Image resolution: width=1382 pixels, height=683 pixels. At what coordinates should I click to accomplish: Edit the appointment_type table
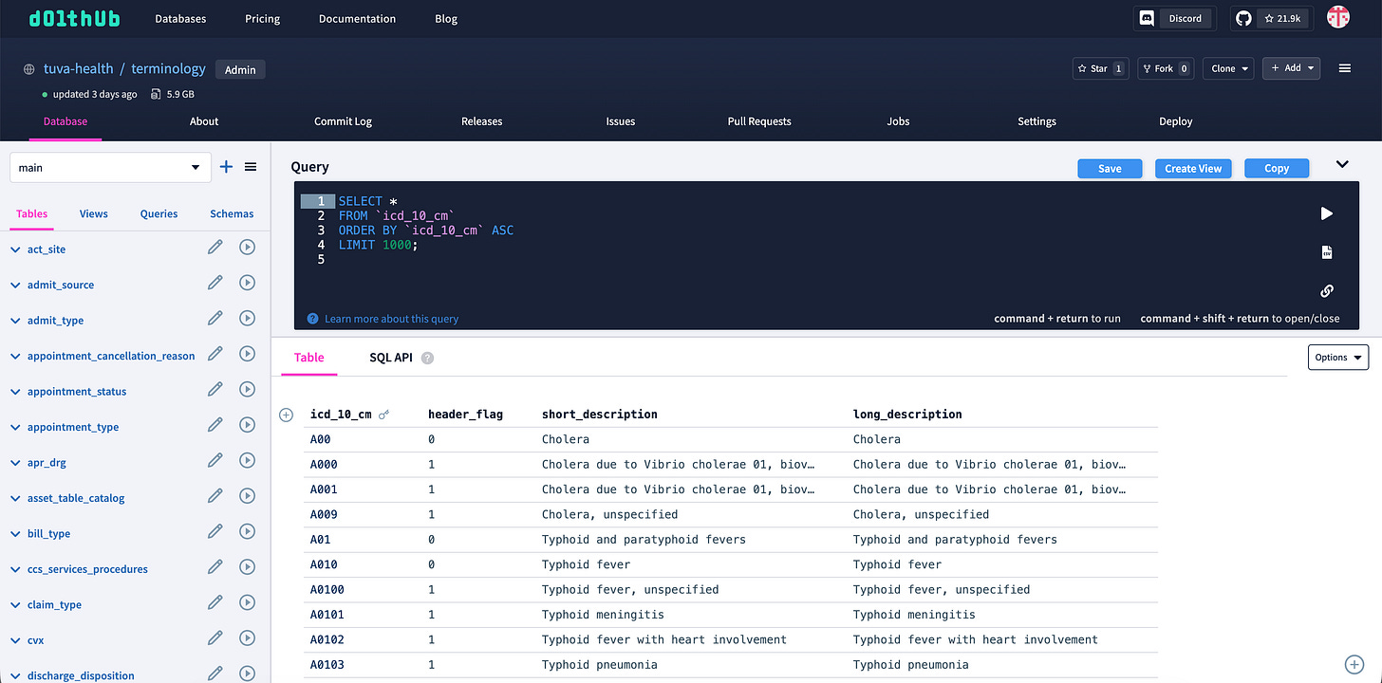tap(215, 425)
